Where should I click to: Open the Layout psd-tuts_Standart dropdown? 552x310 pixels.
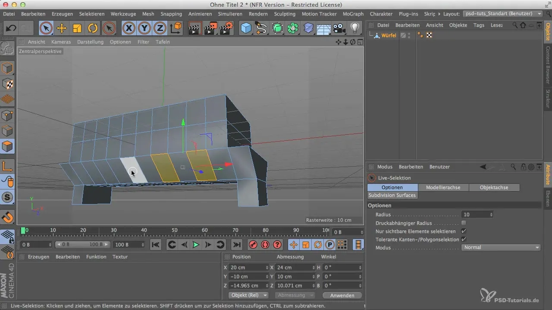503,14
